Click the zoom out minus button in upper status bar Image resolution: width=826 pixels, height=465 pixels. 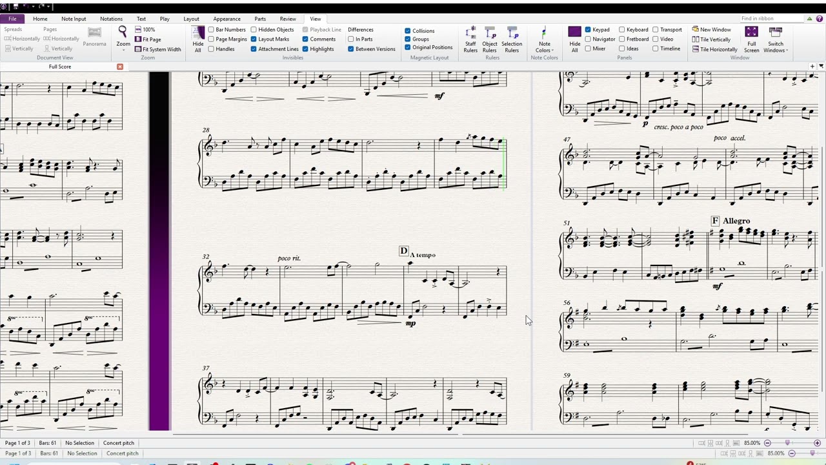(767, 443)
